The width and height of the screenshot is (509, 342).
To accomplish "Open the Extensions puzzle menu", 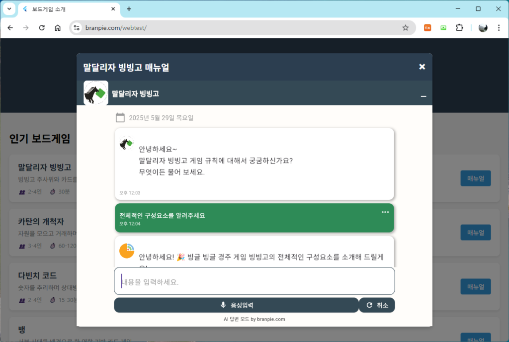I will (x=459, y=28).
